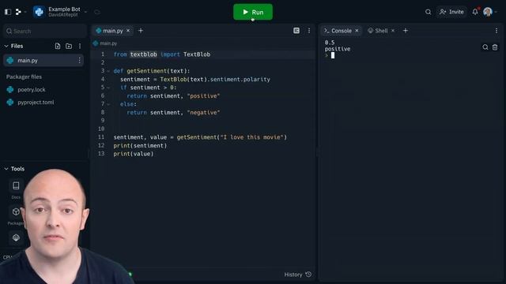This screenshot has width=506, height=284.
Task: Open console pane more options
Action: click(x=497, y=31)
